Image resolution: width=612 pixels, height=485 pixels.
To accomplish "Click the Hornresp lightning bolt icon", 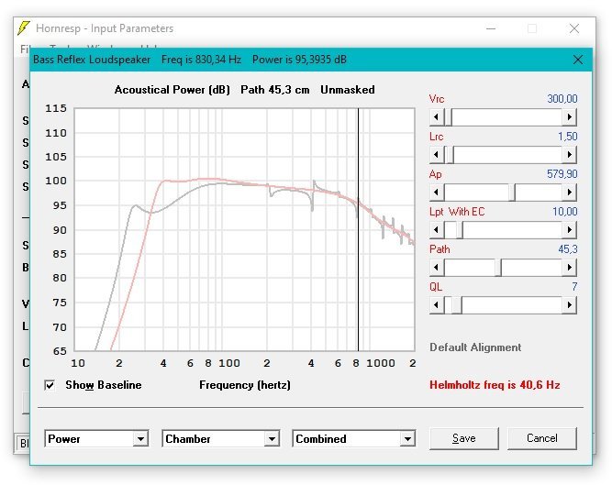I will 23,28.
